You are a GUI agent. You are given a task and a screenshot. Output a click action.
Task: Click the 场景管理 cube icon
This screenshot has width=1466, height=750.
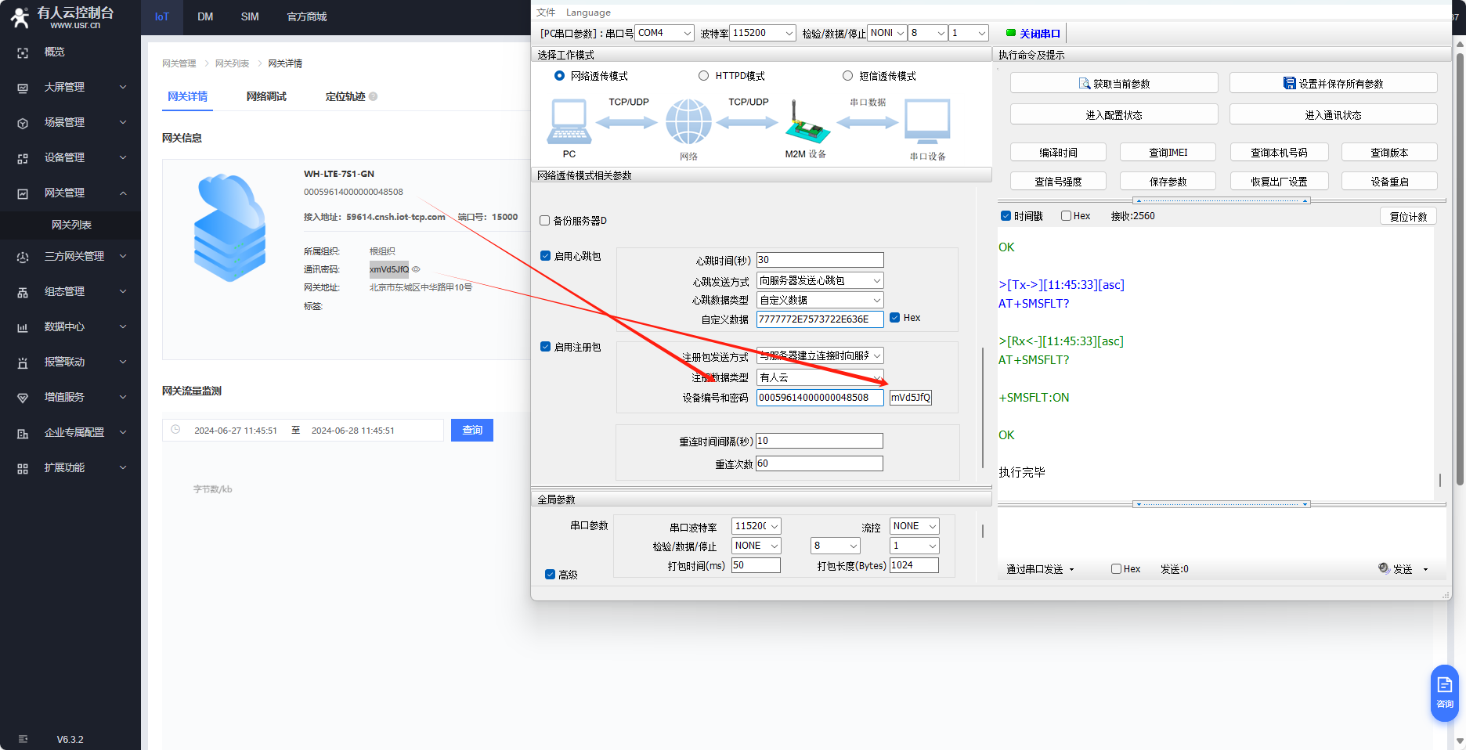tap(23, 123)
